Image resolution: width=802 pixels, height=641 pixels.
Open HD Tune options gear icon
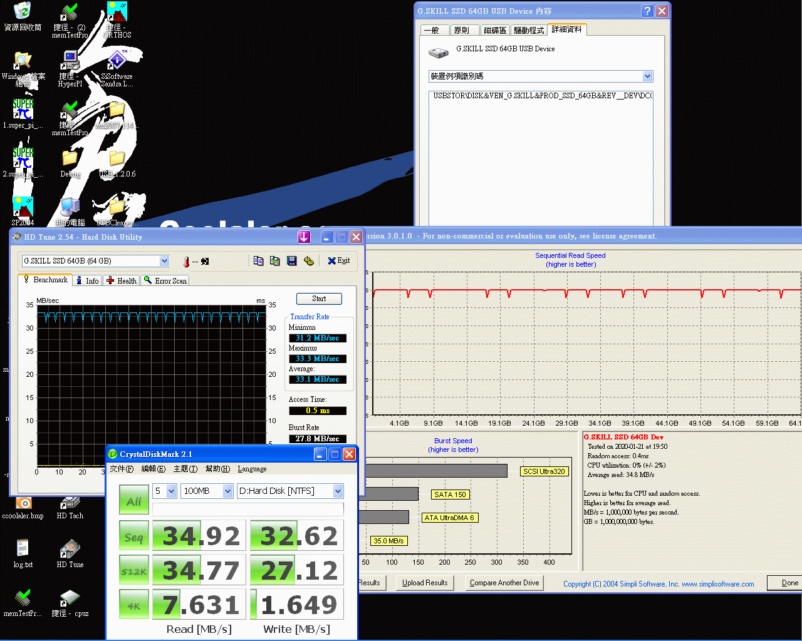pyautogui.click(x=308, y=260)
